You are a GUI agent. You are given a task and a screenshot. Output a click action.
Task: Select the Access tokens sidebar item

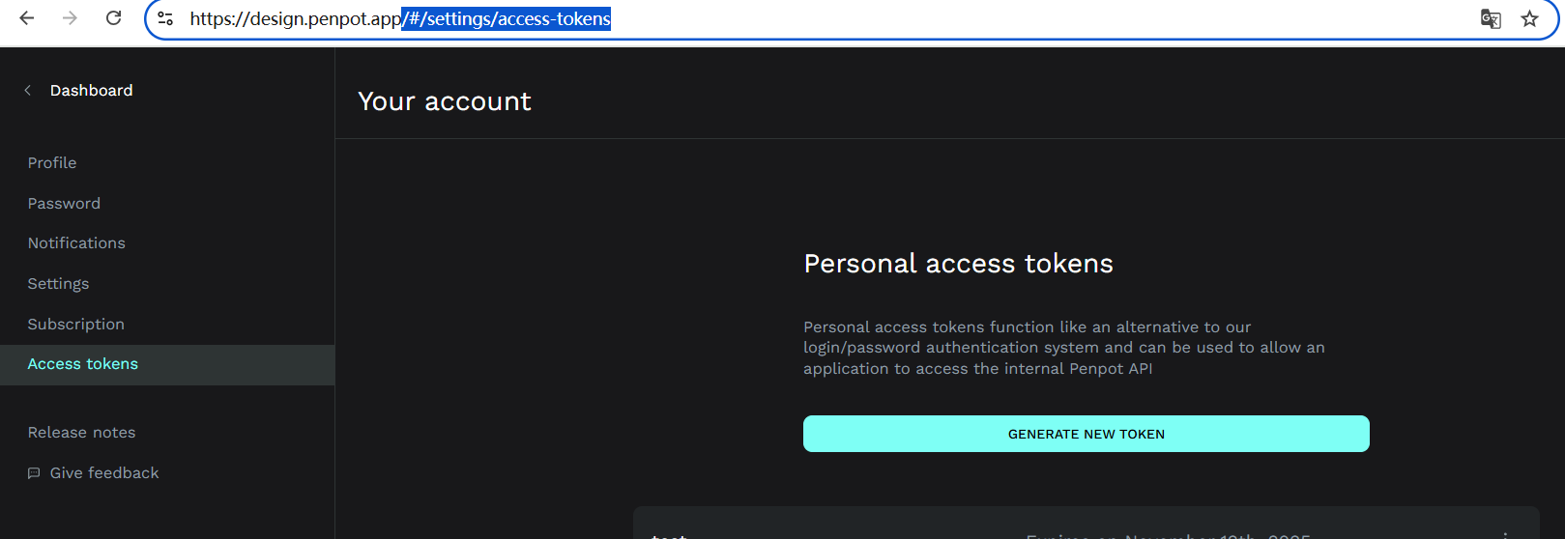tap(83, 364)
